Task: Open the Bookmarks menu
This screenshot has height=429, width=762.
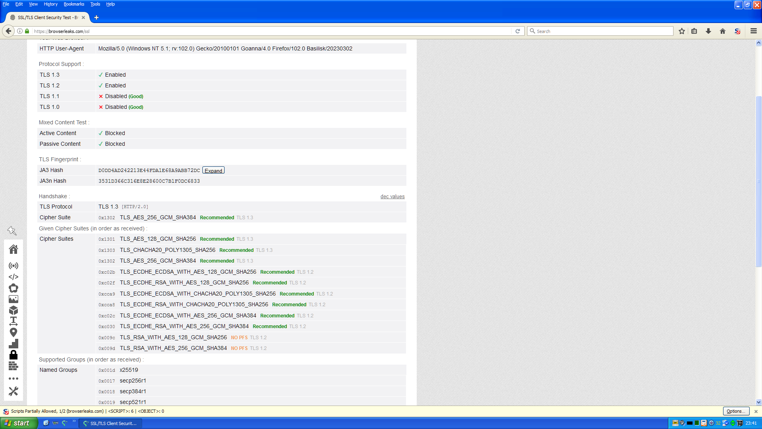Action: tap(74, 4)
